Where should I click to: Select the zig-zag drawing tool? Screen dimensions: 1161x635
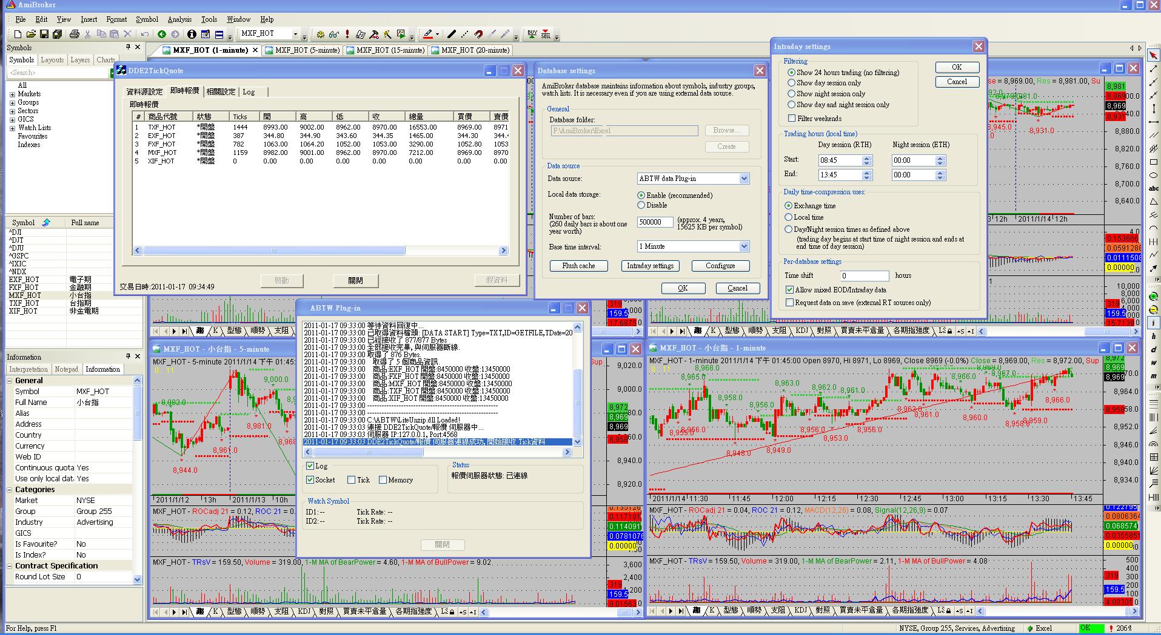(1154, 255)
